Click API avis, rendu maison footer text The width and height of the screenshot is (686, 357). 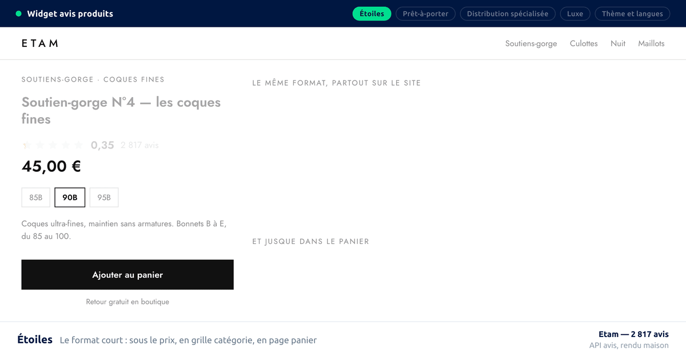click(x=629, y=345)
